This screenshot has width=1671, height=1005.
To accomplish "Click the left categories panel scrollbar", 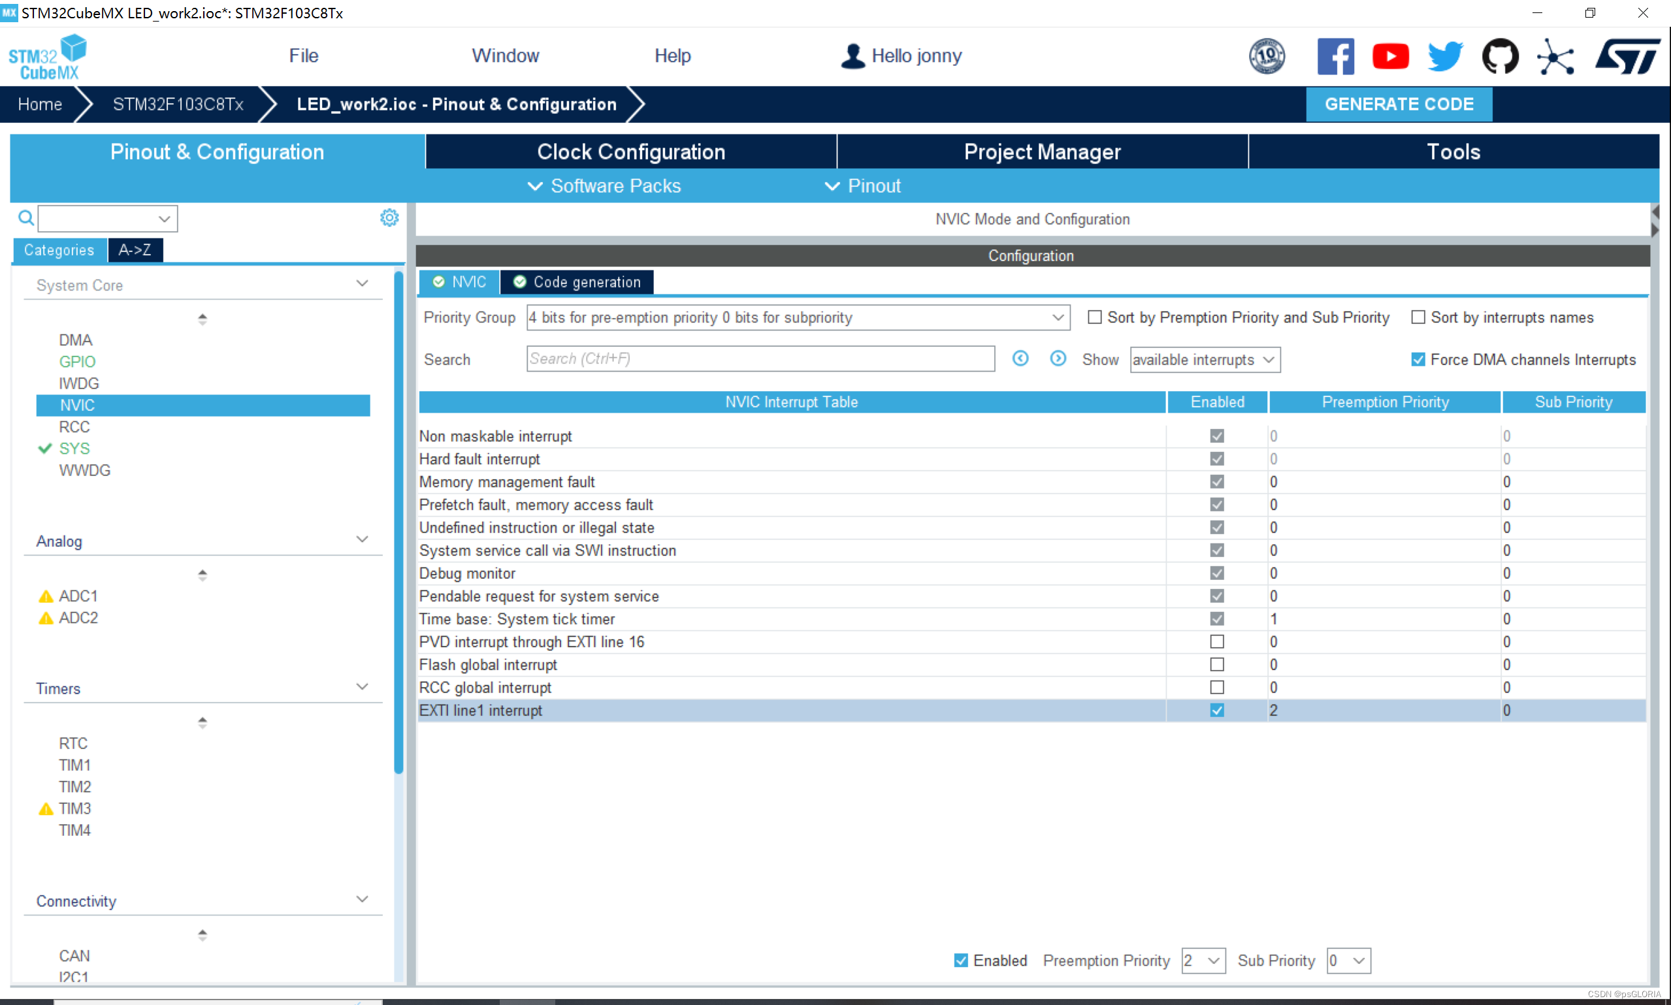I will click(399, 522).
